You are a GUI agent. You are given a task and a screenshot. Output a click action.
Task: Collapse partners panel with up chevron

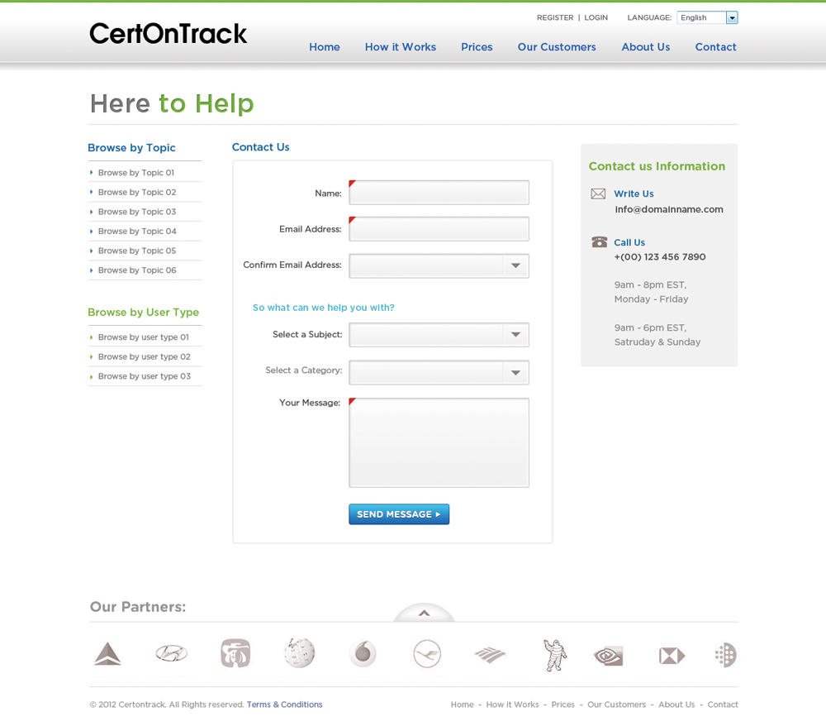click(424, 614)
